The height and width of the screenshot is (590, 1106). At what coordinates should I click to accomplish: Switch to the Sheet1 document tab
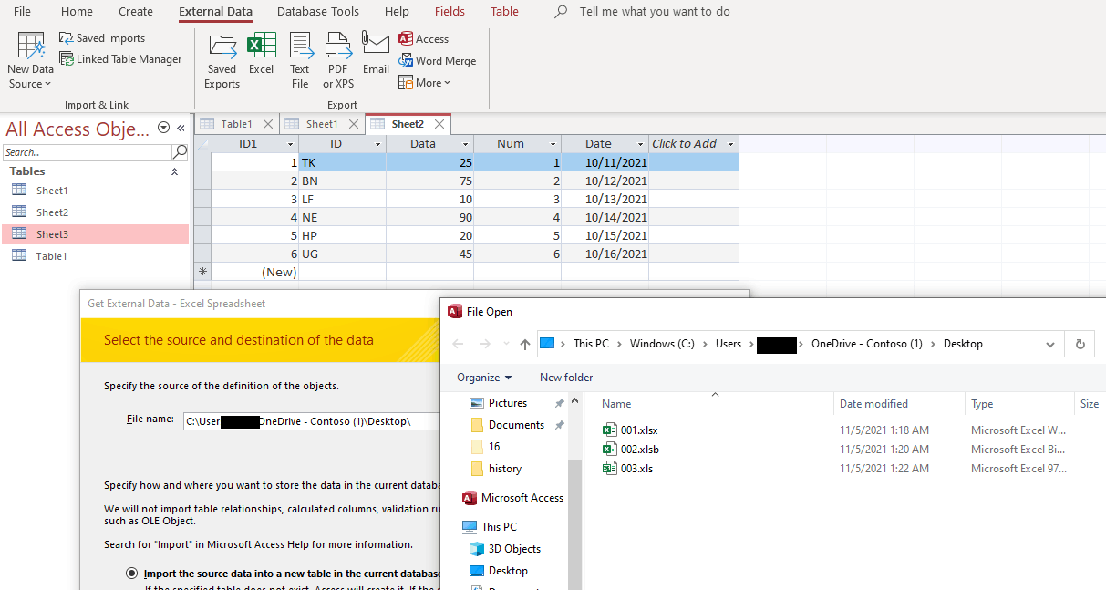tap(322, 124)
